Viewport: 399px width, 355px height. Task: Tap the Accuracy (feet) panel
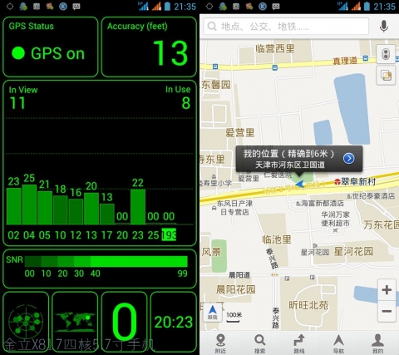149,47
